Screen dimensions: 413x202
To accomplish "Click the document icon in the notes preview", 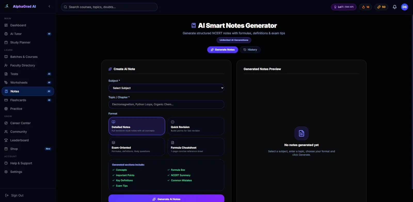I will (x=301, y=133).
